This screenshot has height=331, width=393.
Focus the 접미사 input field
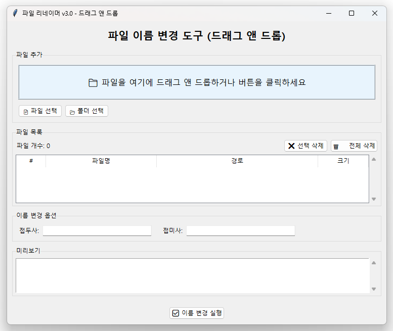pos(241,230)
